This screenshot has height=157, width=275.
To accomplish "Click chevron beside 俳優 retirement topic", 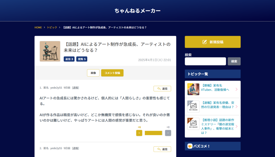I will coord(237,106).
